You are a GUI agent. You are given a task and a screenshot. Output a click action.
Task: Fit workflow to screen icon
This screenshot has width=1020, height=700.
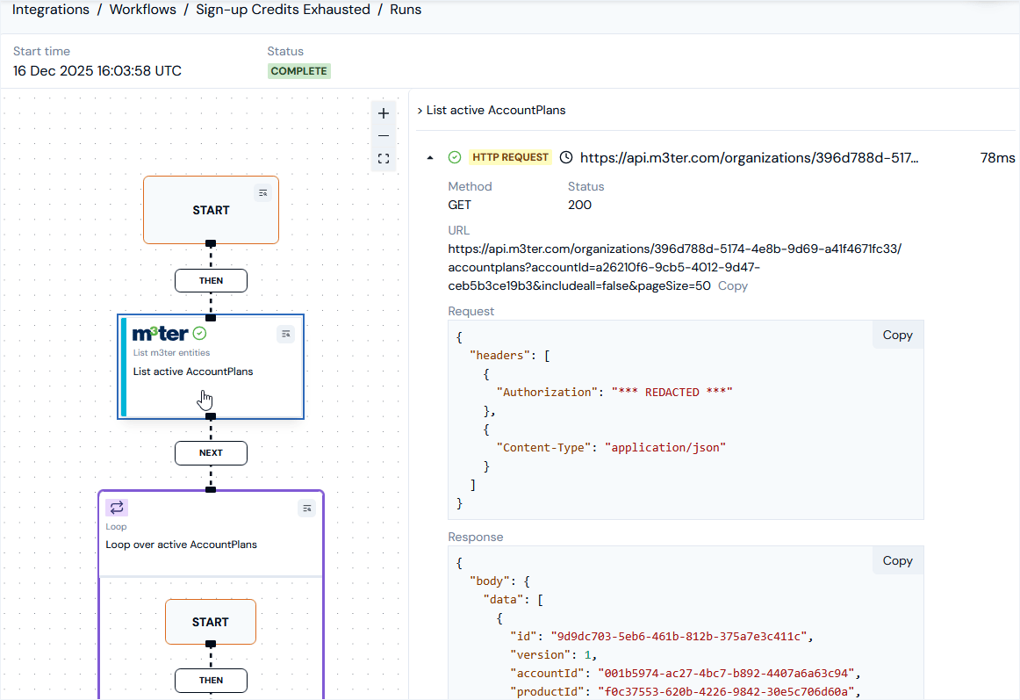tap(384, 158)
